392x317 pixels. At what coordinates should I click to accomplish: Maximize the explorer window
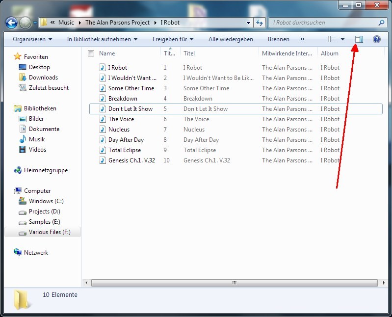coord(359,5)
